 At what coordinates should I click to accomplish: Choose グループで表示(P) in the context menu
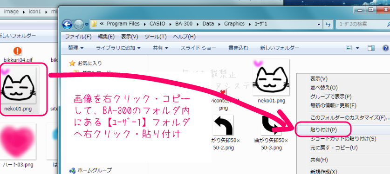[x=331, y=97]
